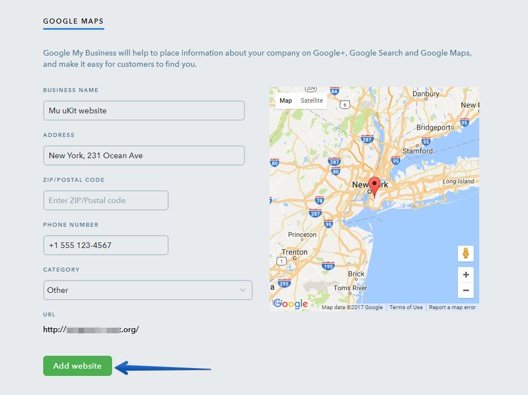Zoom out the map with minus button
The height and width of the screenshot is (395, 528).
click(466, 290)
